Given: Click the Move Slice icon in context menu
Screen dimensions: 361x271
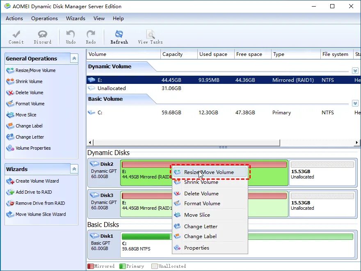Looking at the screenshot, I should [x=177, y=215].
